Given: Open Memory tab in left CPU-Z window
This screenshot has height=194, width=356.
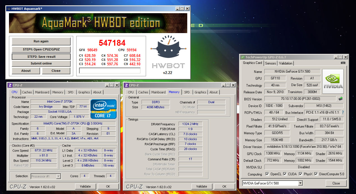Looking at the screenshot, I should 58,92.
